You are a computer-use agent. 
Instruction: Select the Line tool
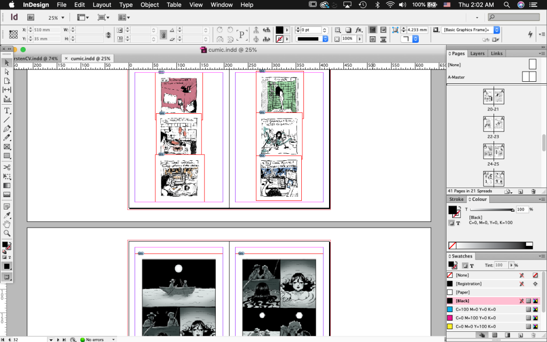click(x=6, y=120)
